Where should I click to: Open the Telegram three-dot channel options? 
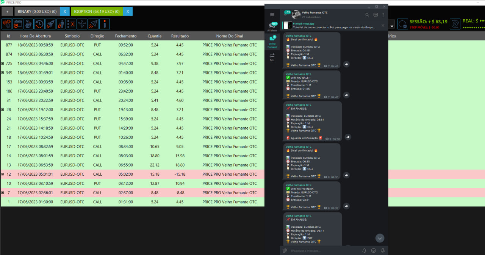click(x=383, y=15)
